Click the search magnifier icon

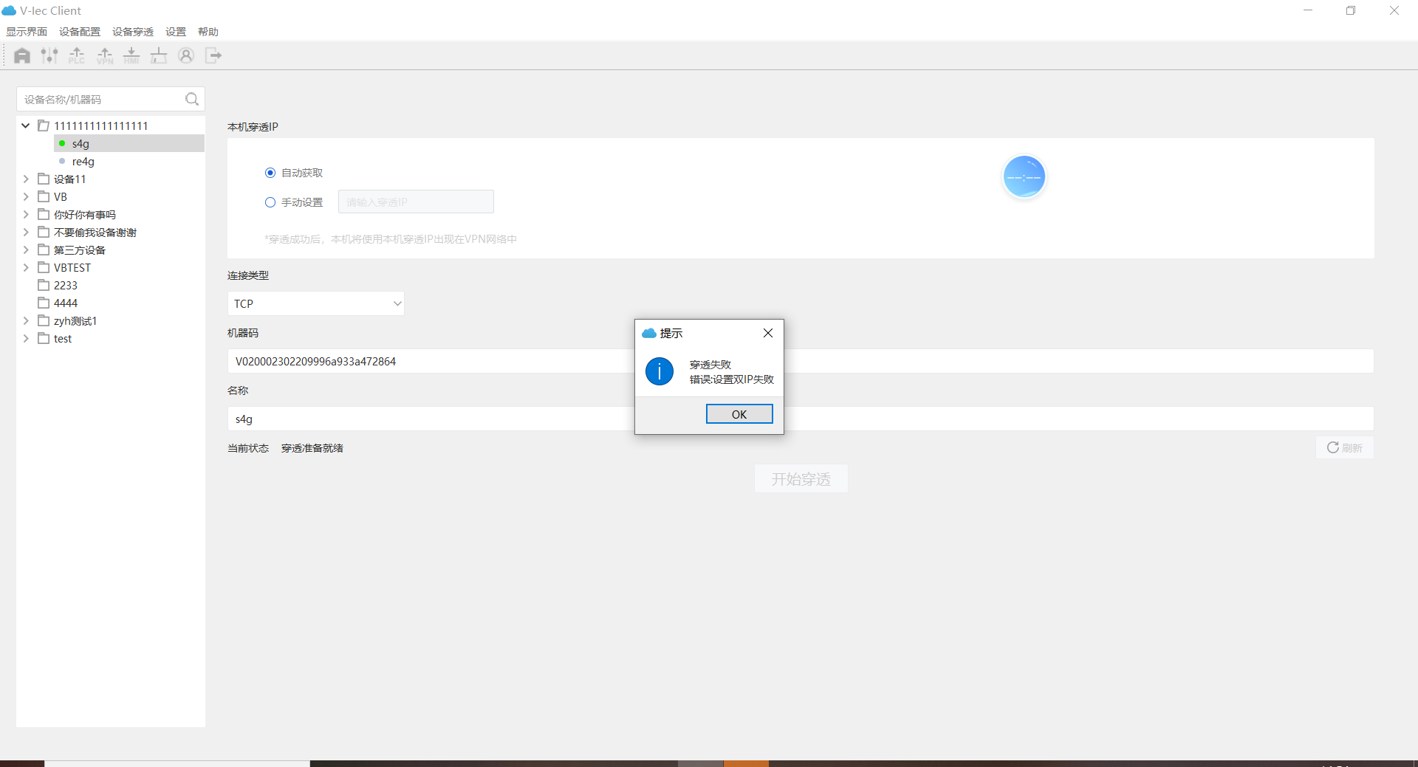192,99
